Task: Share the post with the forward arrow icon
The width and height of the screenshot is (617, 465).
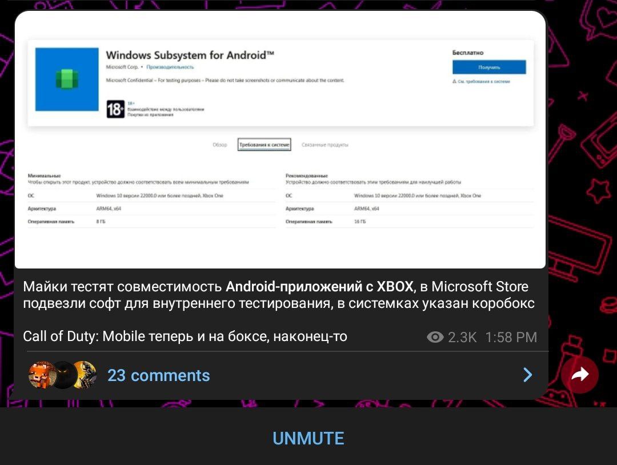Action: point(580,375)
